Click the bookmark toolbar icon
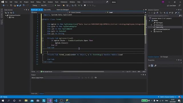This screenshot has height=103, width=183. (x=85, y=5)
